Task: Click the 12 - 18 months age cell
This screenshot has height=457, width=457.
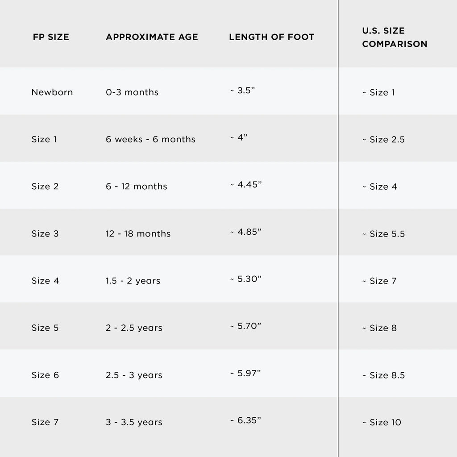Action: coord(138,234)
